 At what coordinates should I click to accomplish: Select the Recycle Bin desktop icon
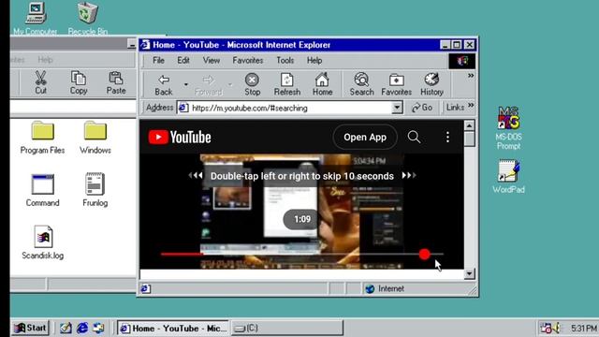click(x=87, y=18)
